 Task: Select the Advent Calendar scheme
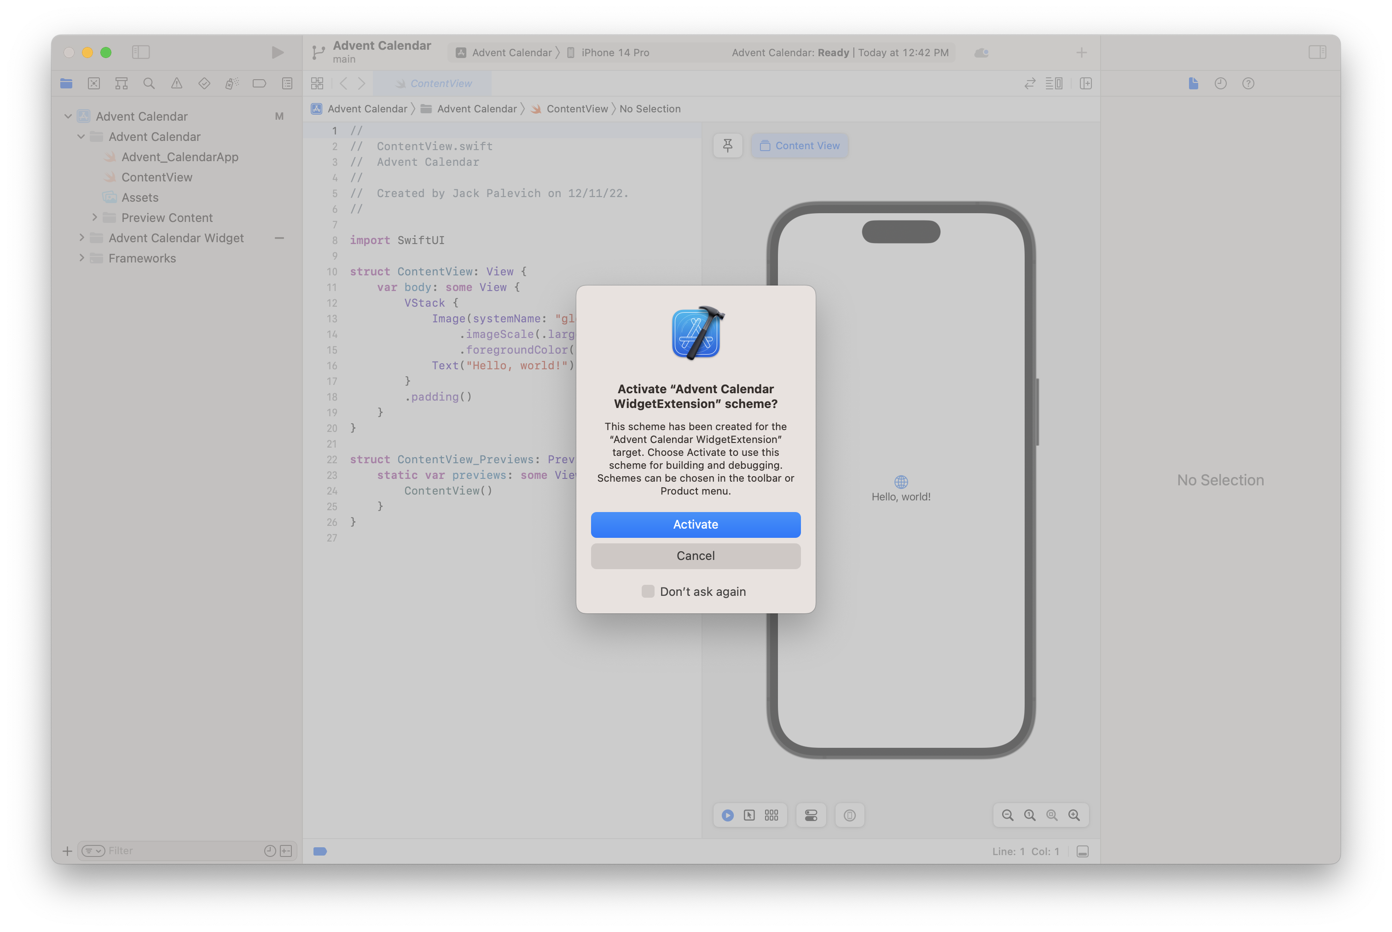(x=505, y=52)
